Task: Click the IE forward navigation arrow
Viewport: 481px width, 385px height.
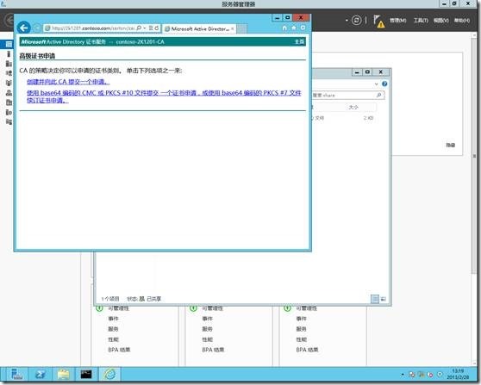Action: 37,28
